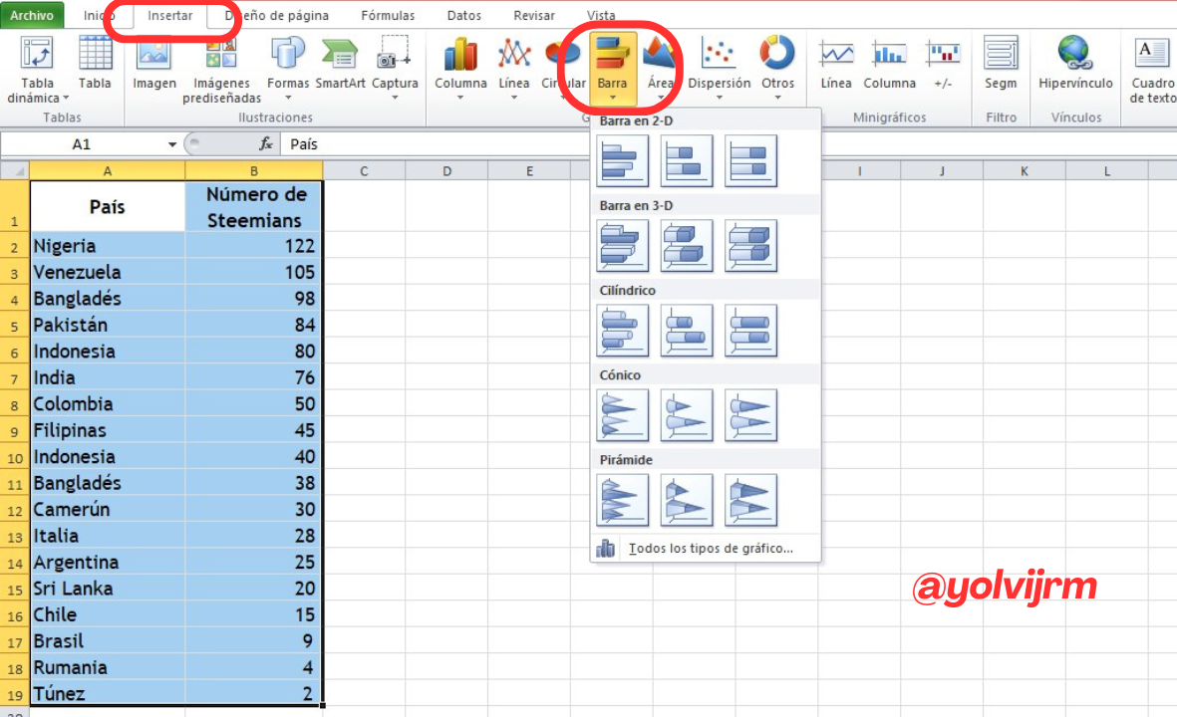The height and width of the screenshot is (717, 1177).
Task: Insert a Línea sparkline
Action: tap(835, 64)
